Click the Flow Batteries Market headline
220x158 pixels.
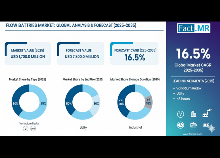(x=71, y=25)
